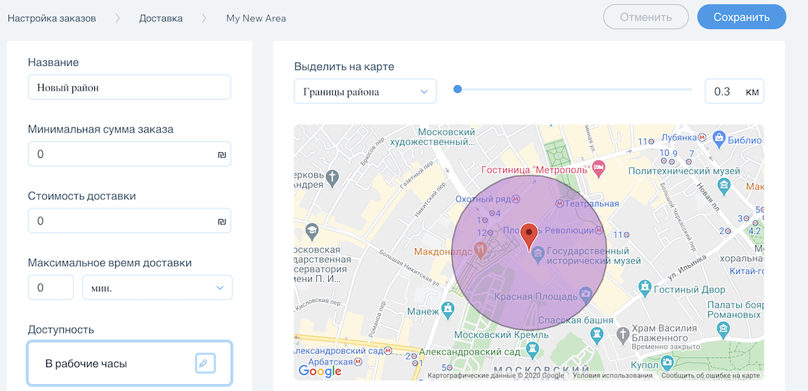Click the Государственный исторический музей museum icon
The height and width of the screenshot is (391, 808).
[x=537, y=254]
